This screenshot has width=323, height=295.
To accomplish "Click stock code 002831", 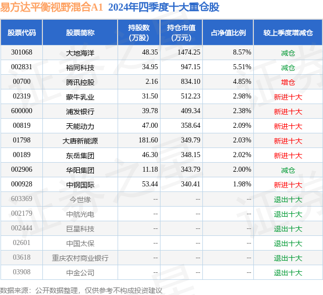I will coord(22,67).
